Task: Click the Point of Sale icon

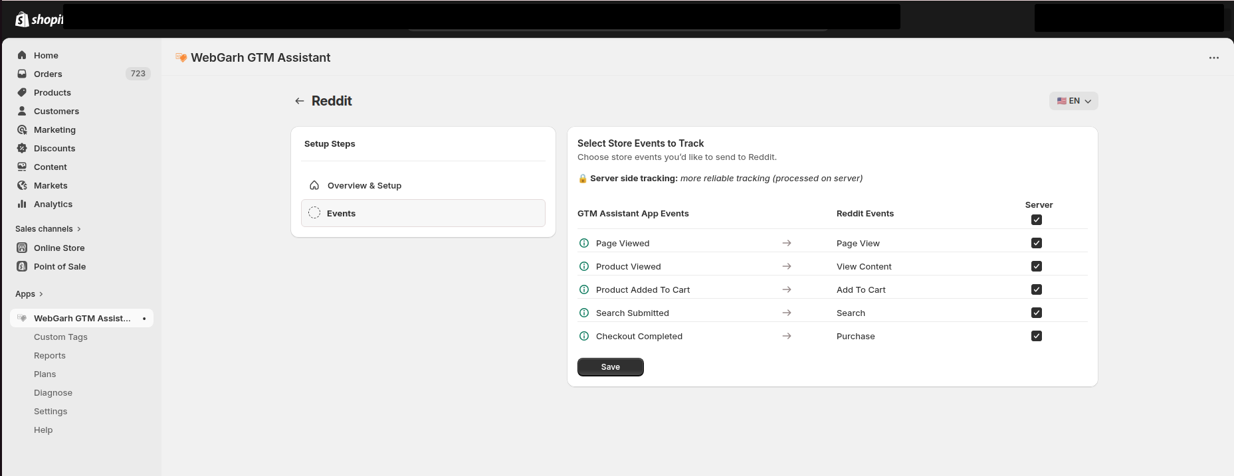Action: [22, 266]
